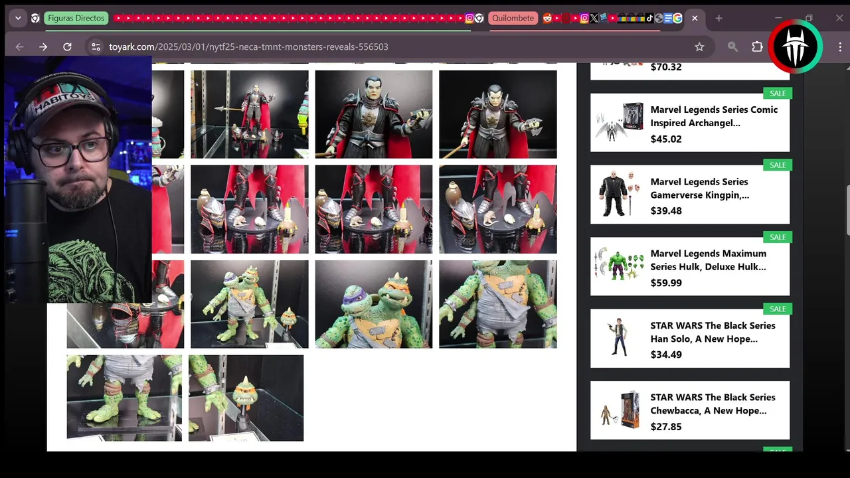Image resolution: width=850 pixels, height=478 pixels.
Task: Open the top-right Dracula figure photo
Action: (498, 114)
